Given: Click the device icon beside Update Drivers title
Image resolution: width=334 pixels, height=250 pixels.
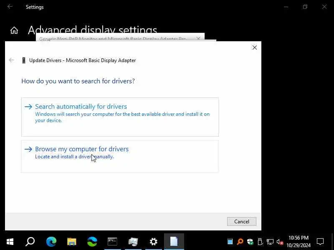Looking at the screenshot, I should pyautogui.click(x=24, y=60).
